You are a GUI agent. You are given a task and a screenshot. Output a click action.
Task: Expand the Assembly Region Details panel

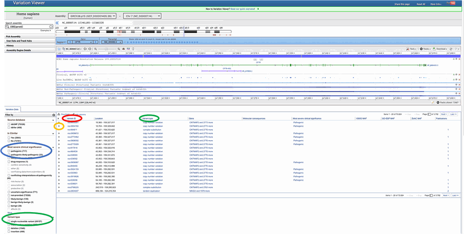(x=29, y=50)
